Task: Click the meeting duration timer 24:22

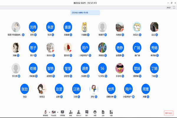Action: (x=168, y=7)
